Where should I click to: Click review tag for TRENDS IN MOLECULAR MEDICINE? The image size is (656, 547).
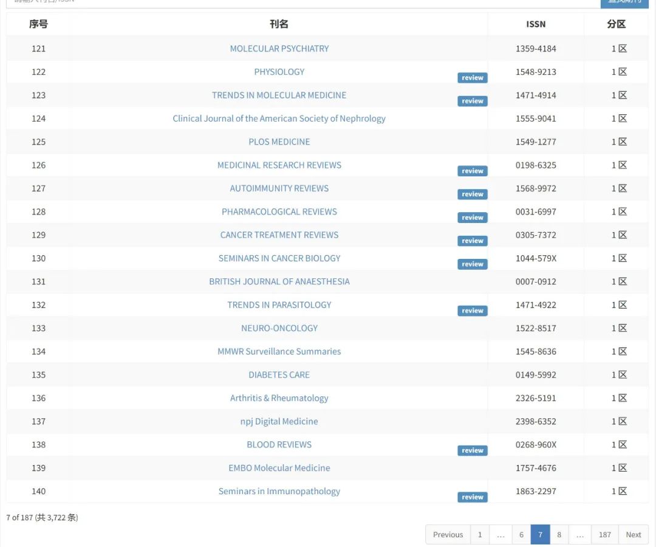point(472,101)
